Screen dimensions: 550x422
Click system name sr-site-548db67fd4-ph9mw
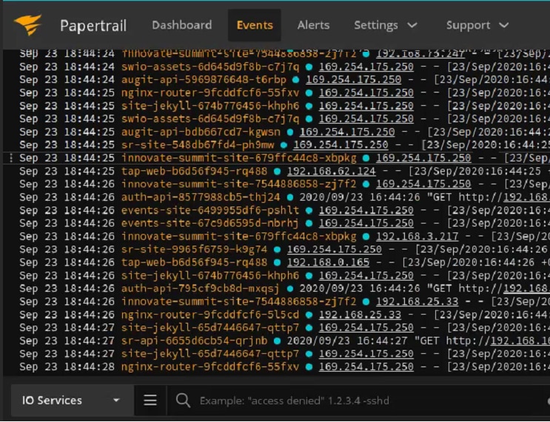coord(198,145)
